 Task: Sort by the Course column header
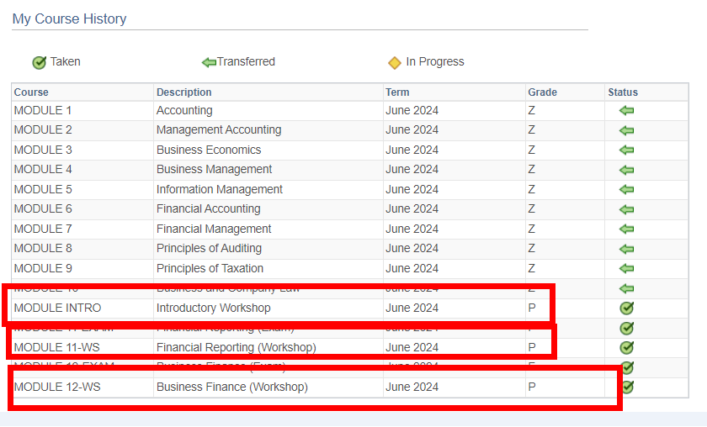[31, 92]
